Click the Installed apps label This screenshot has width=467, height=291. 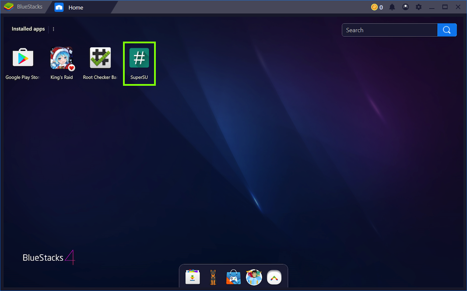(28, 29)
